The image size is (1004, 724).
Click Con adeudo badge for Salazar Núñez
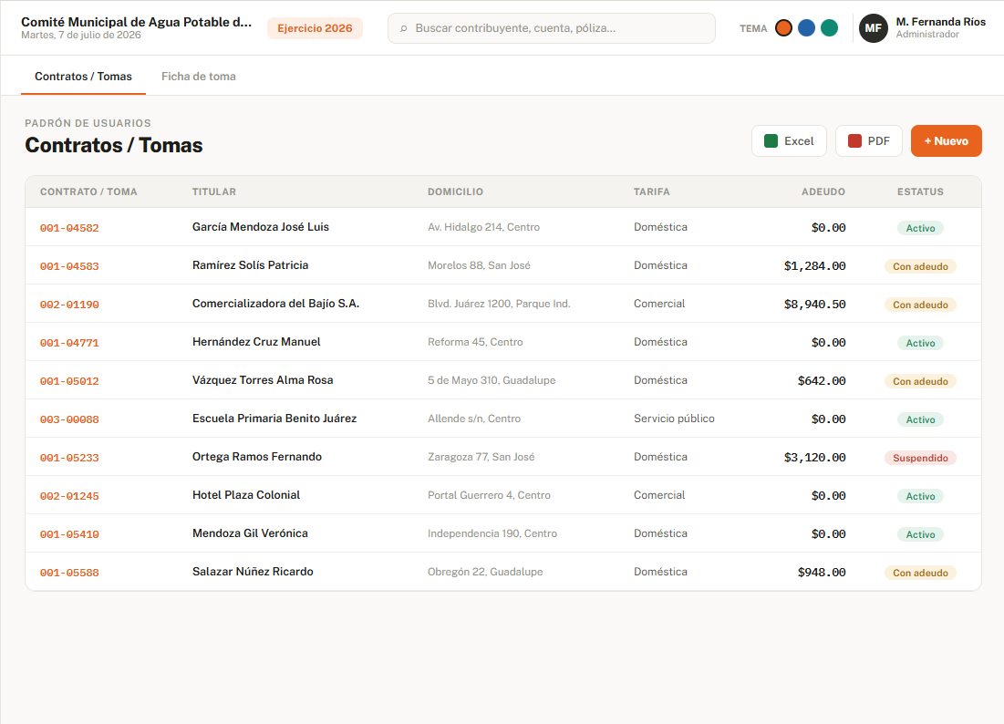920,573
